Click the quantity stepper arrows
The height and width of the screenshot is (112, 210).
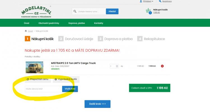[117, 66]
